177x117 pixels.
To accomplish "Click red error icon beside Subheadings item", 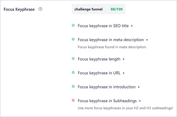I will [x=73, y=100].
